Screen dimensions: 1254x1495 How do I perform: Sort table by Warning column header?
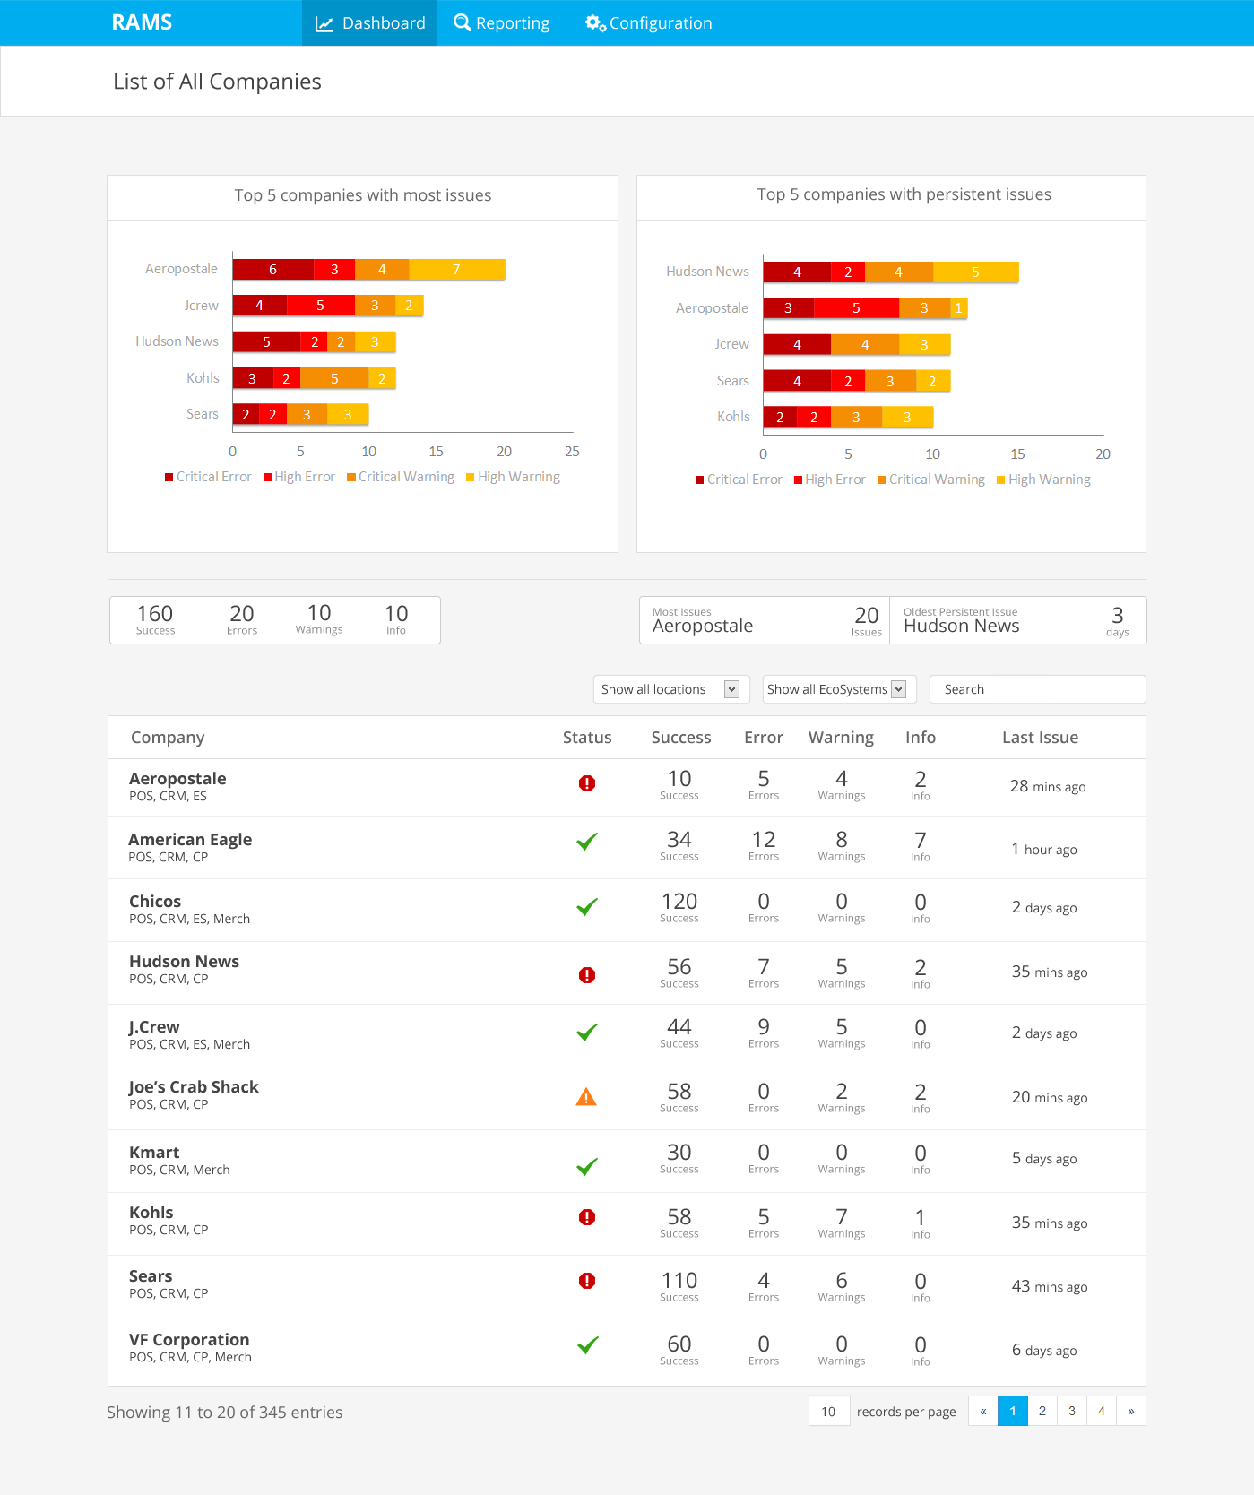(841, 738)
